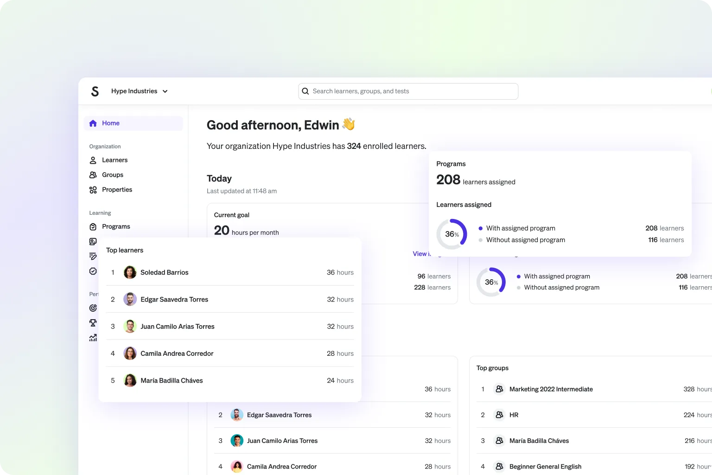The height and width of the screenshot is (475, 712).
Task: Click Edgar Saavedra Torres's avatar in the popup
Action: [130, 299]
